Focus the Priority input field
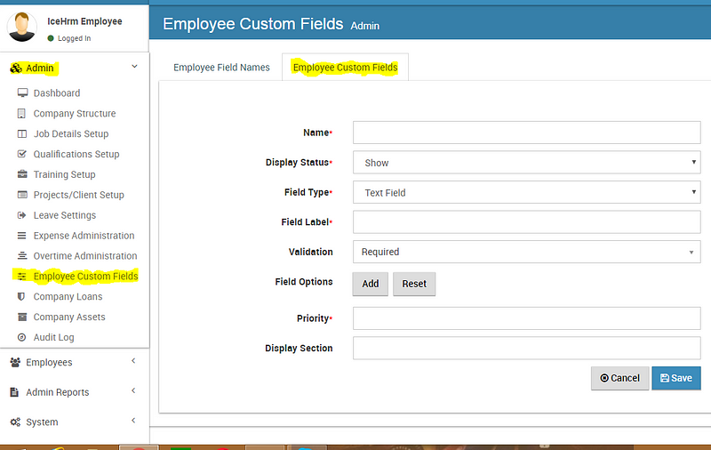Viewport: 711px width, 450px height. tap(526, 318)
